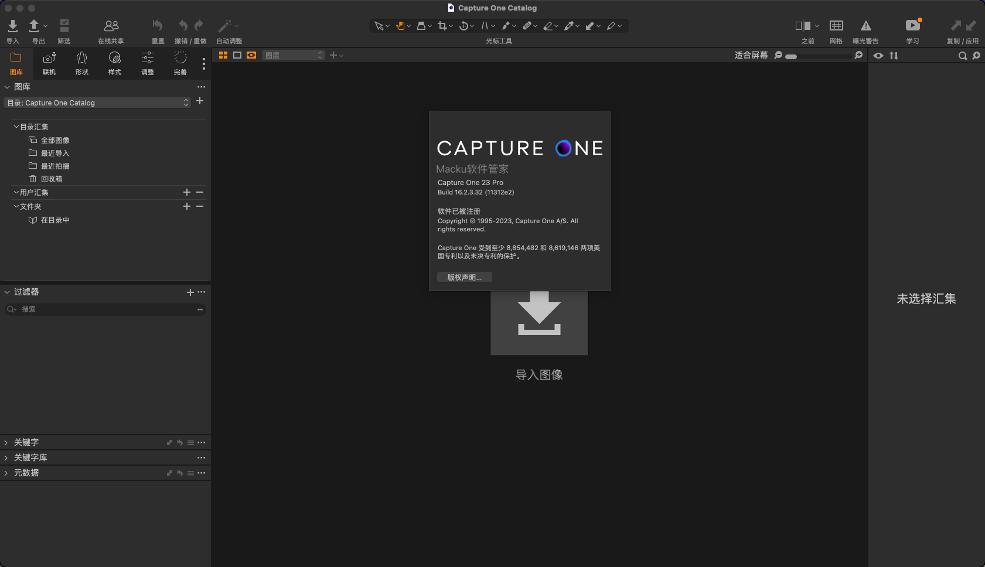Remove a 文件夹 entry with minus
The width and height of the screenshot is (985, 567).
pos(200,206)
